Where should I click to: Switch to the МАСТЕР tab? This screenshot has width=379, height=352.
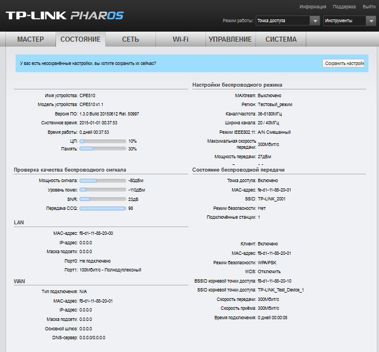coord(31,39)
